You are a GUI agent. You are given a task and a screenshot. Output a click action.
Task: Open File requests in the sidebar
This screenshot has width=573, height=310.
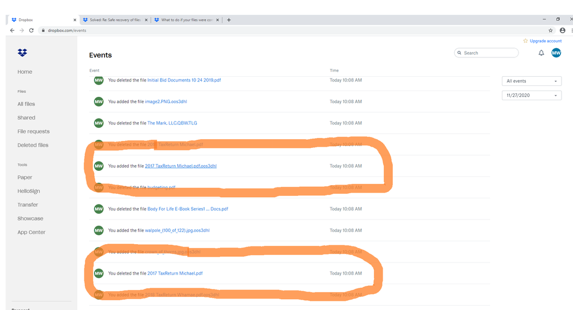(x=33, y=131)
